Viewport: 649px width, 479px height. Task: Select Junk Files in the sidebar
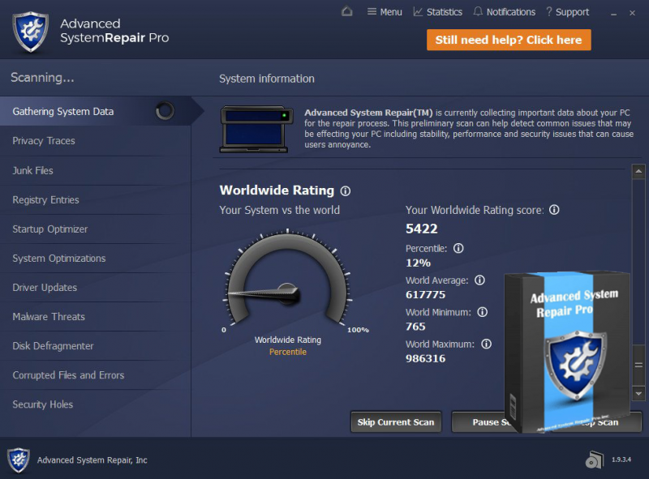(96, 170)
